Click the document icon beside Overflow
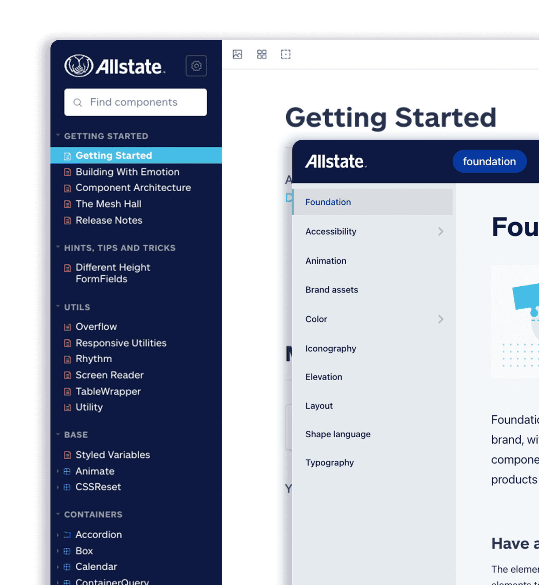Screen dimensions: 539x585 click(x=67, y=327)
